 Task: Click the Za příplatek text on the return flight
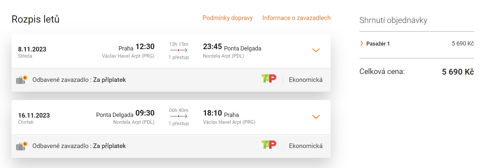(x=109, y=146)
